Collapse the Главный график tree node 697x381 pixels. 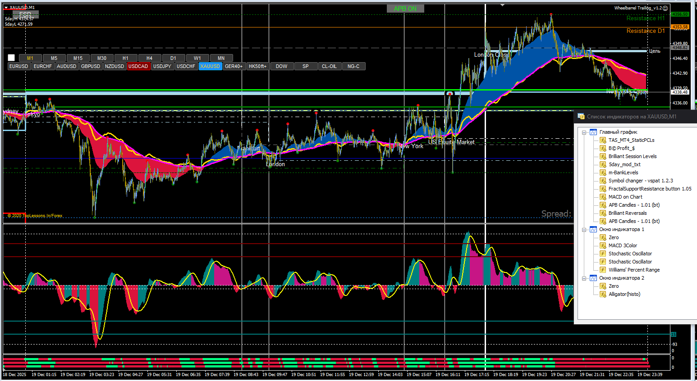[584, 132]
